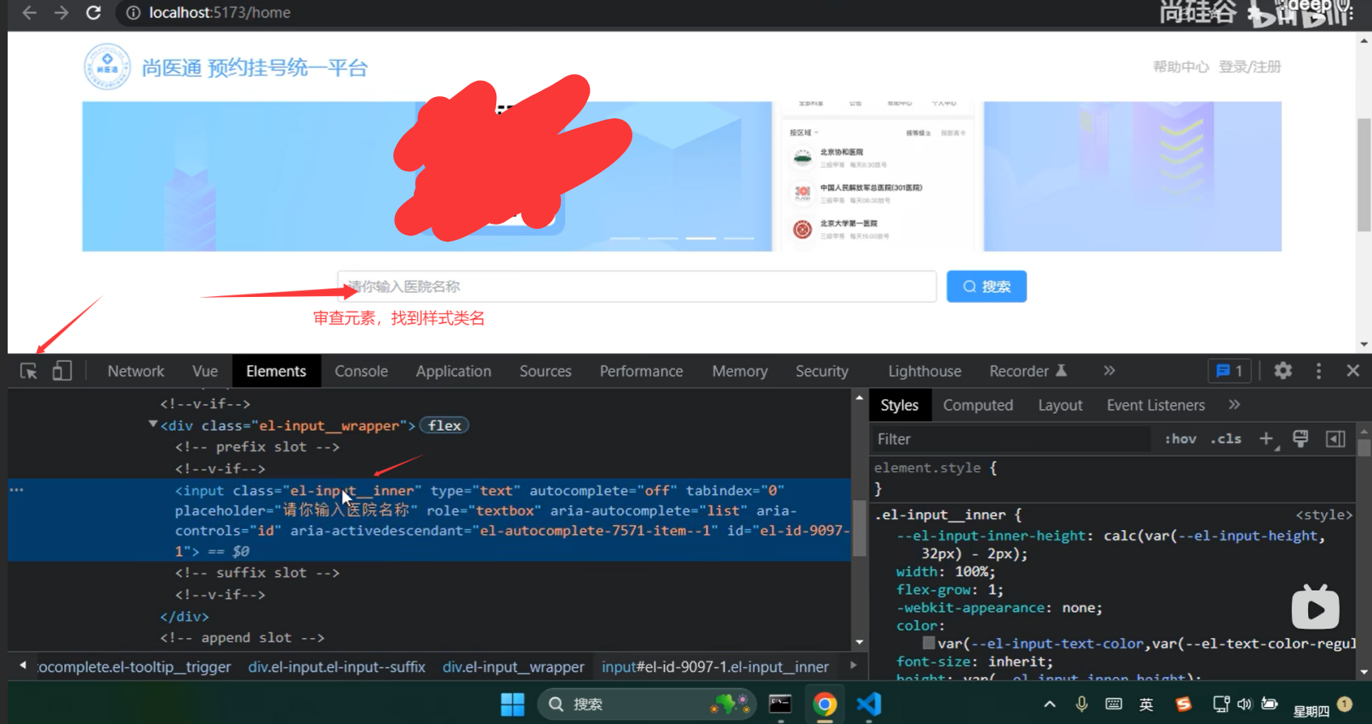This screenshot has height=724, width=1372.
Task: Click the 尚医通 site logo
Action: click(107, 66)
